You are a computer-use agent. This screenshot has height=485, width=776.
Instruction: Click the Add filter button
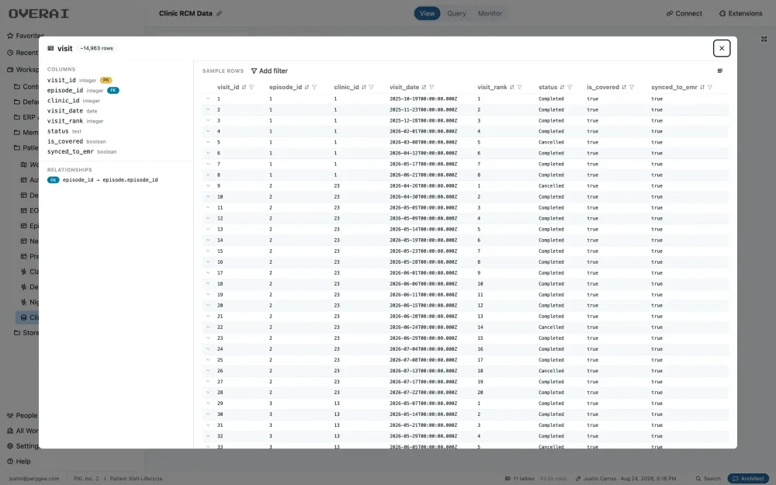269,71
